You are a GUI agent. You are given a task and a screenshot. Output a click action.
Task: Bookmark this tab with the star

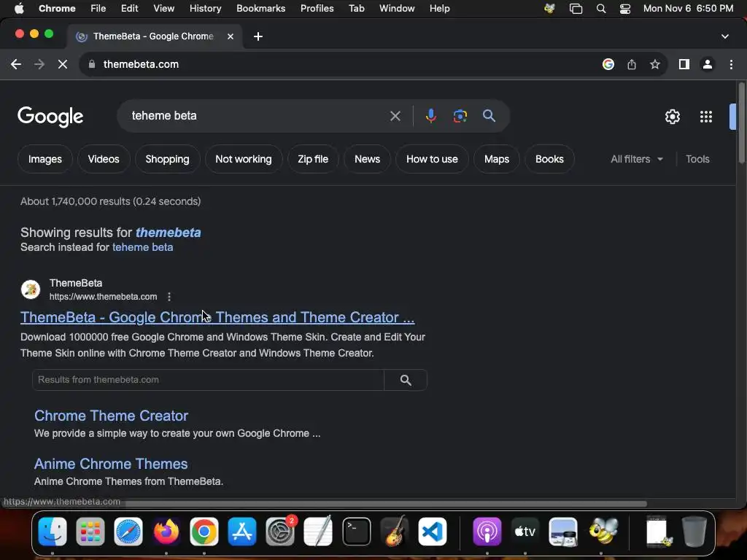[x=655, y=64]
